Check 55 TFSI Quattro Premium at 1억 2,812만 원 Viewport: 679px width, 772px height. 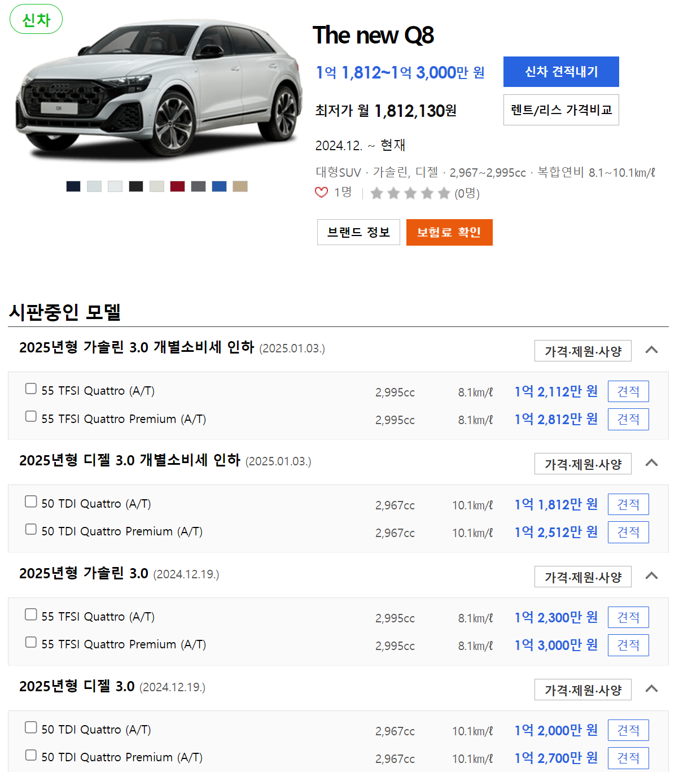point(31,416)
